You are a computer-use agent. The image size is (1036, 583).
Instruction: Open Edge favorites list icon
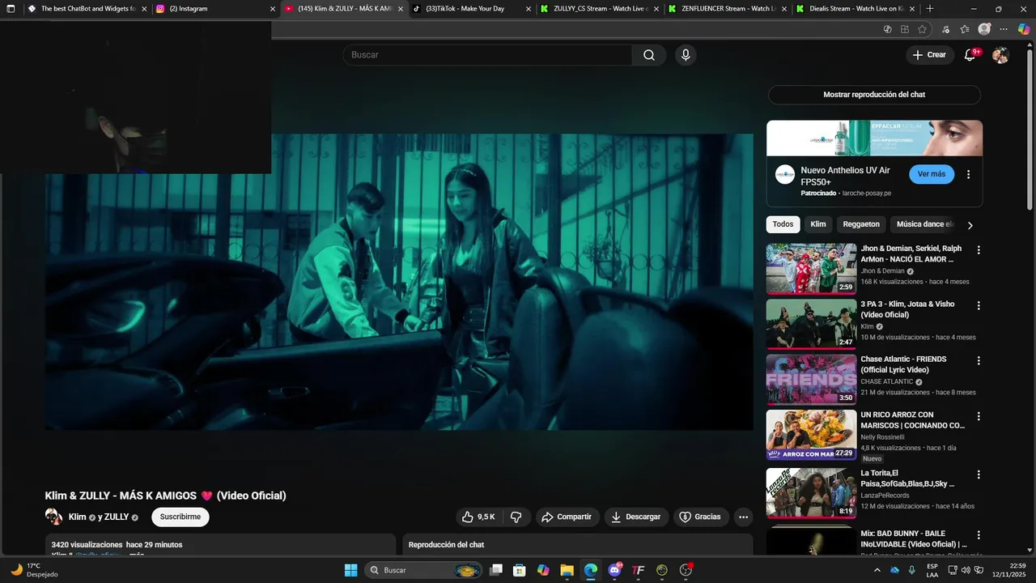tap(964, 29)
